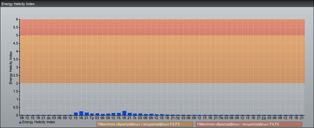Click the y-axis value 0 label

tap(18, 115)
